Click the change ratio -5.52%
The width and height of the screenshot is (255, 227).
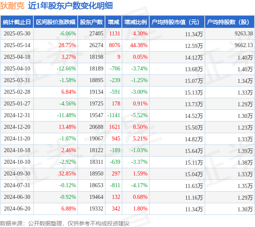[x=140, y=115]
